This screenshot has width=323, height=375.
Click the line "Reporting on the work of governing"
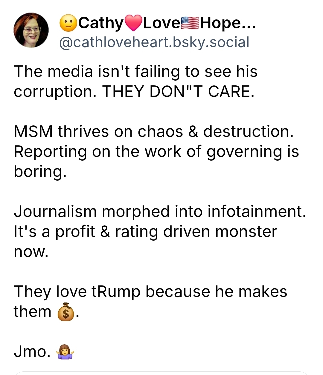[156, 152]
